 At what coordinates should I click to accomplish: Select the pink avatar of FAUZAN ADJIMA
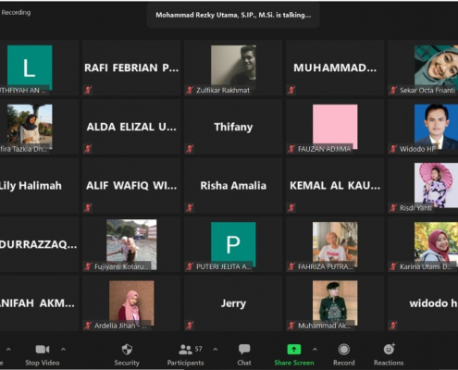point(335,127)
